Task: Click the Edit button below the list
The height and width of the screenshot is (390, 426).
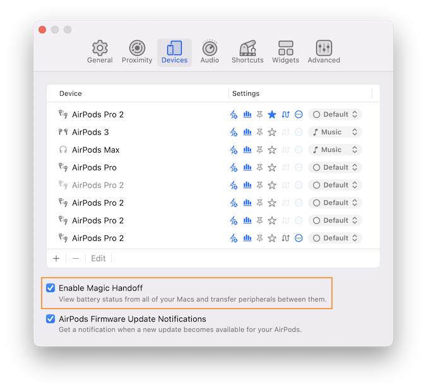Action: pyautogui.click(x=98, y=259)
